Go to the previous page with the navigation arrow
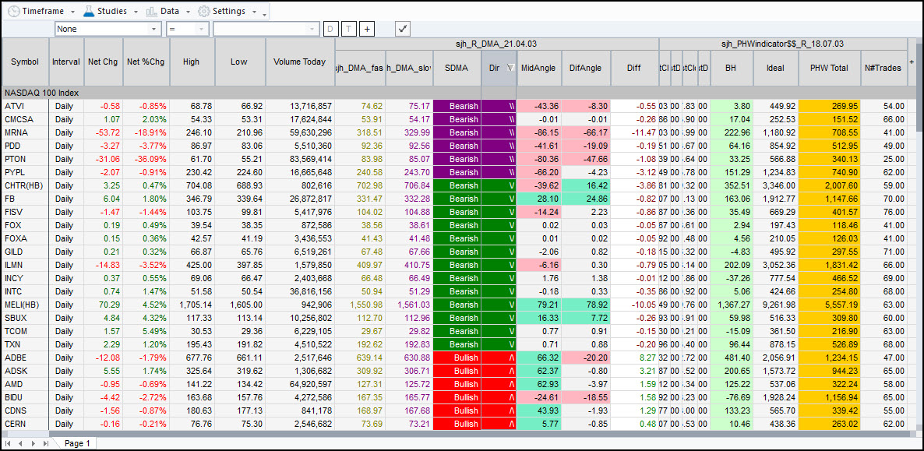 click(x=20, y=443)
